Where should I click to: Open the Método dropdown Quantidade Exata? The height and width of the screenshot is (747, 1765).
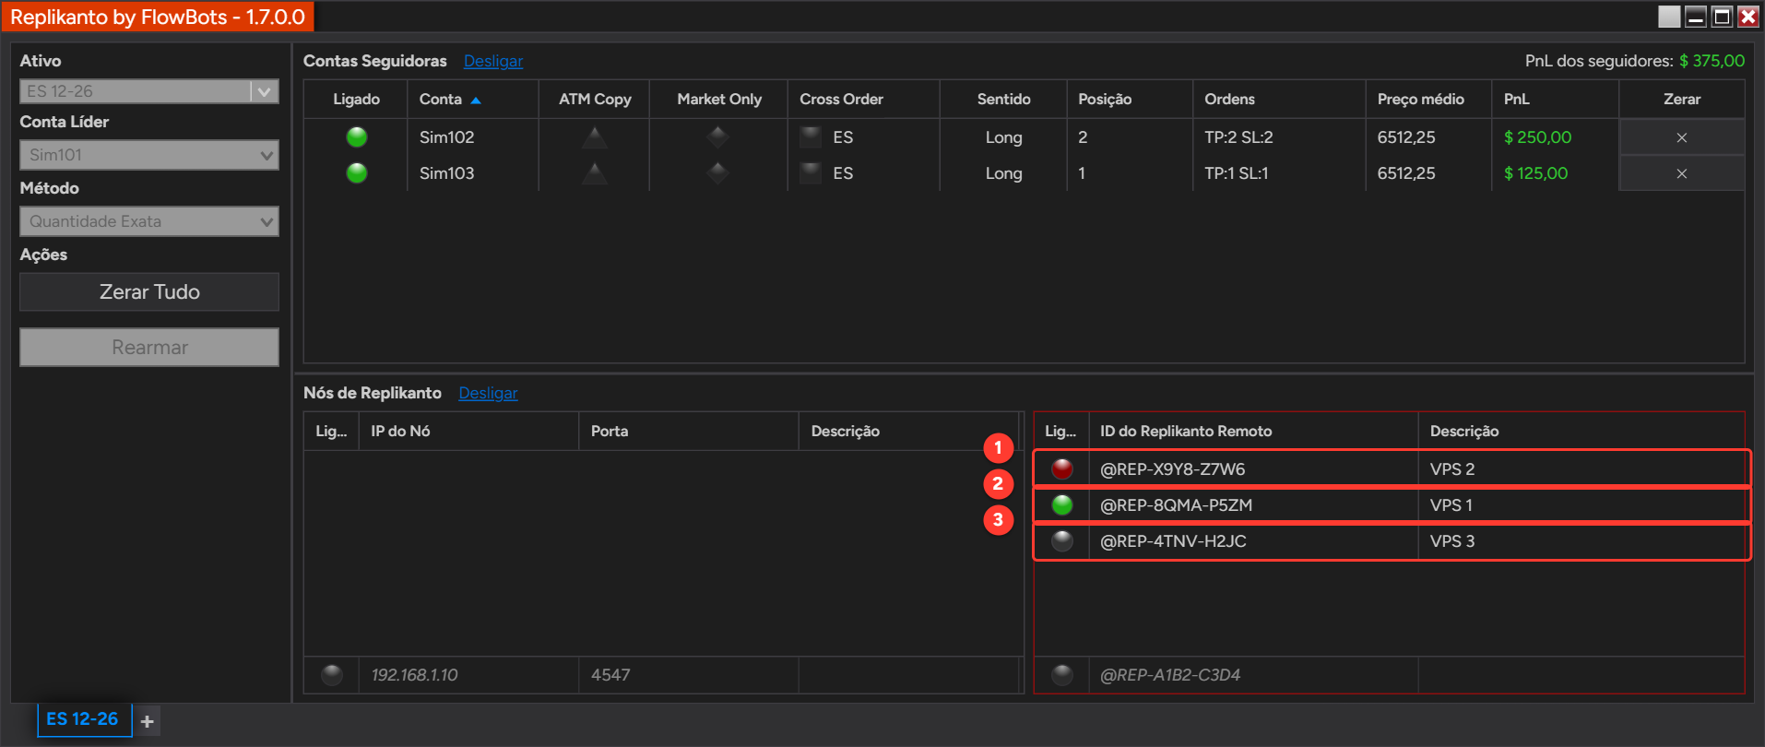(149, 221)
